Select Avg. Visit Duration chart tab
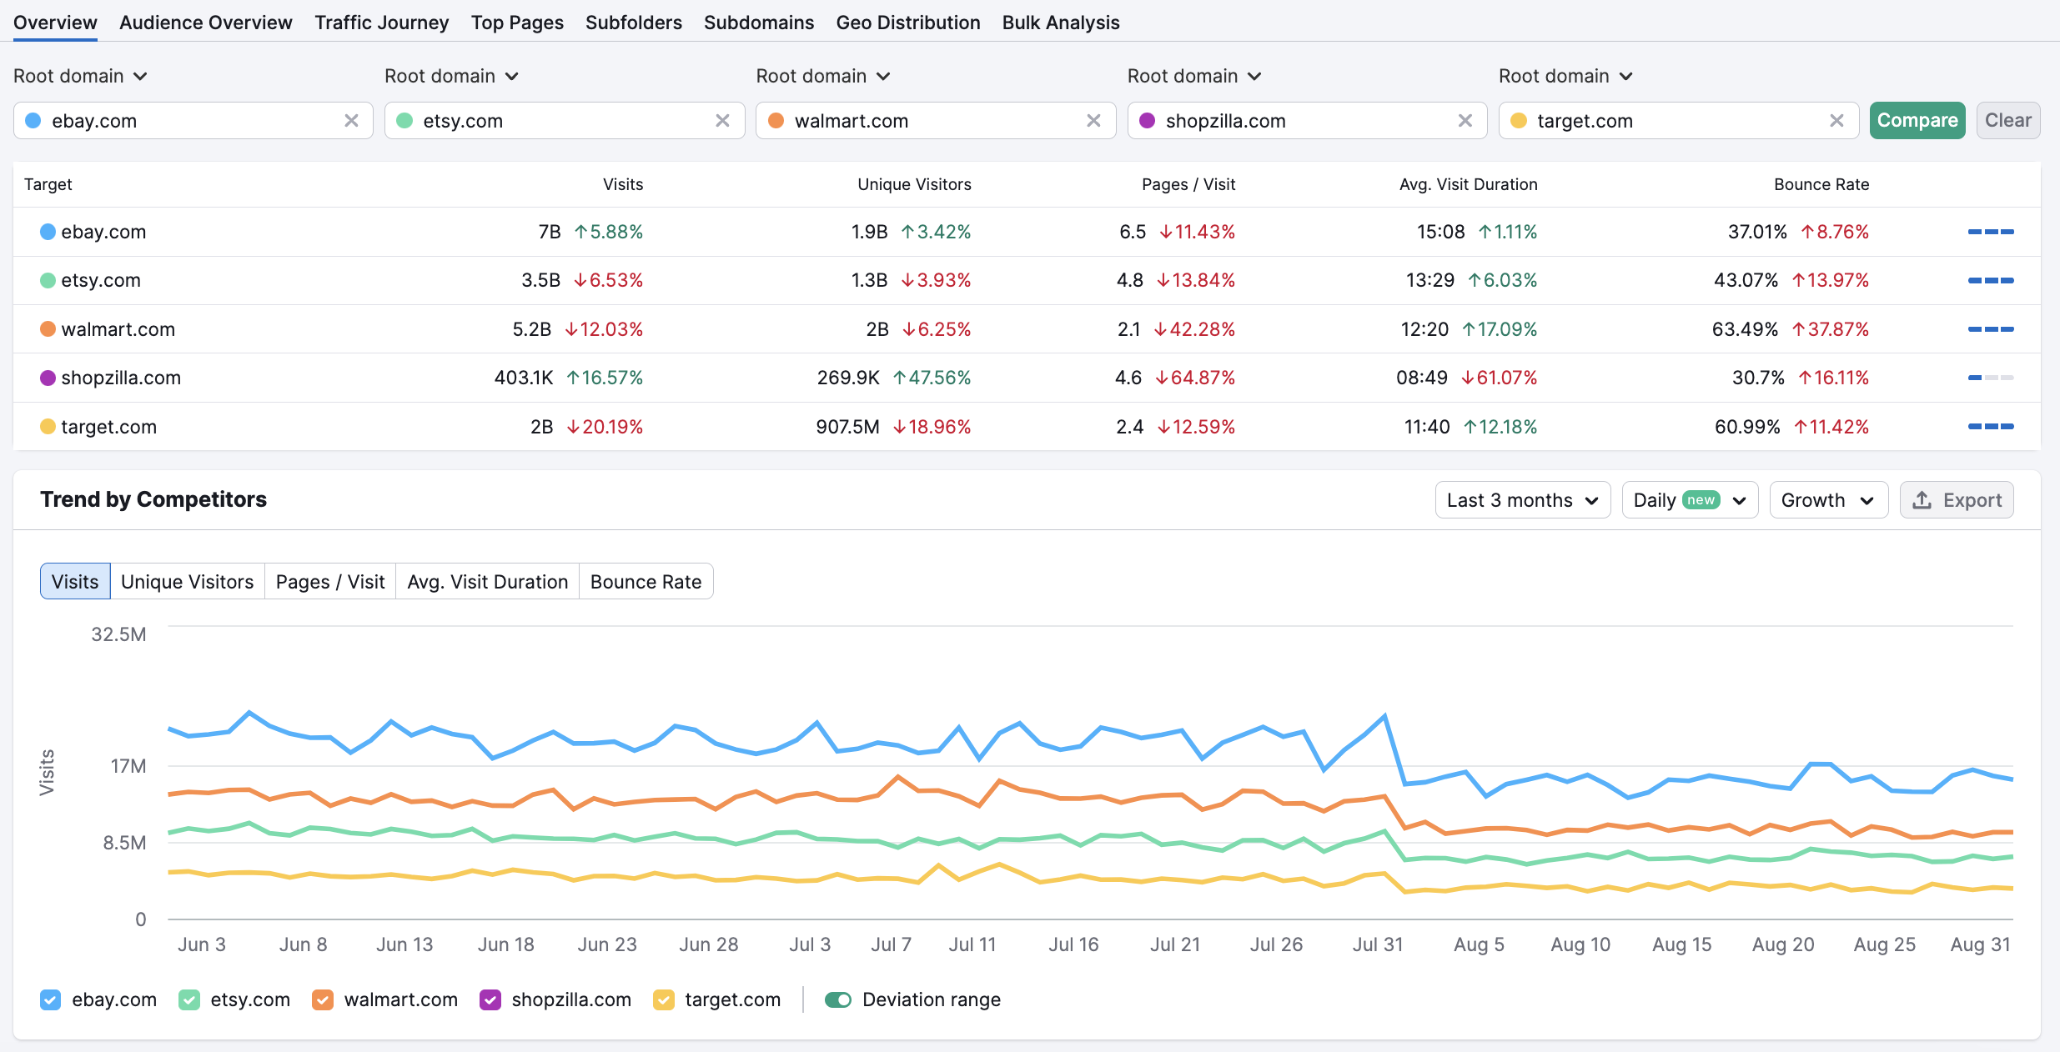Image resolution: width=2060 pixels, height=1052 pixels. (488, 582)
